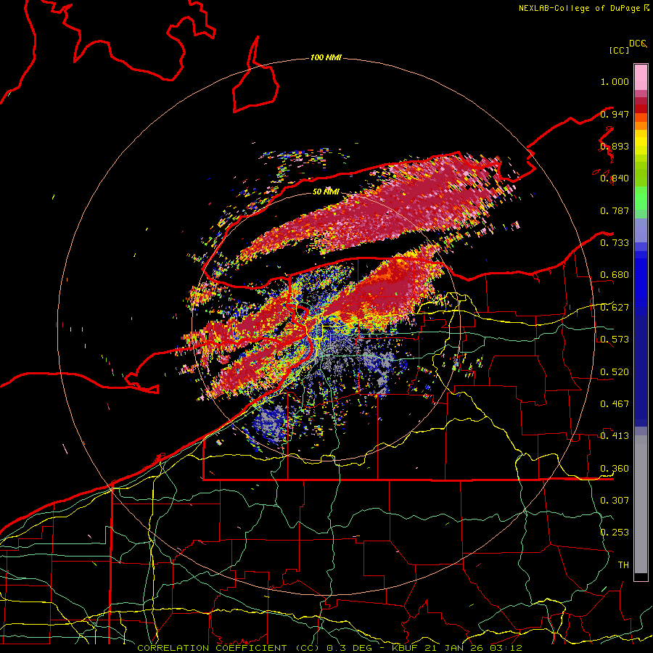The image size is (653, 653).
Task: Click the 0.947 color scale value
Action: coord(615,114)
